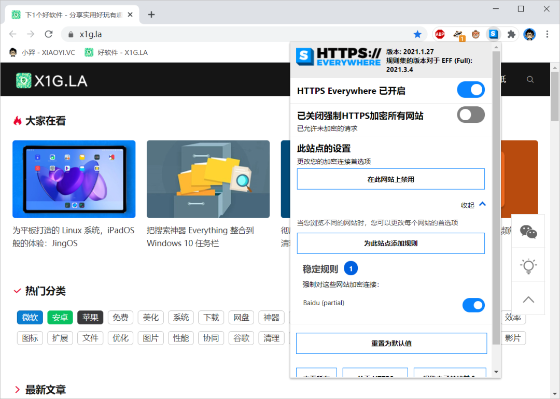The width and height of the screenshot is (560, 399).
Task: Open the 小羿 - XIAOYI.VC bookmark
Action: tap(43, 52)
